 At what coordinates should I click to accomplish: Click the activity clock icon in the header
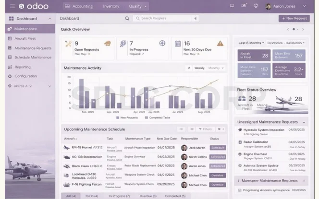[256, 6]
